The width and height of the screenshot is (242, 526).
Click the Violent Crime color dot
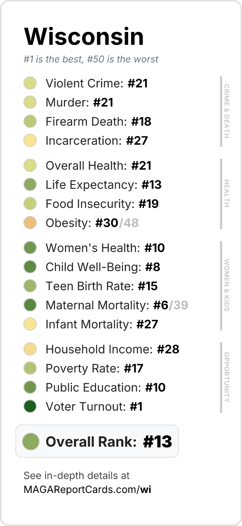(x=30, y=83)
